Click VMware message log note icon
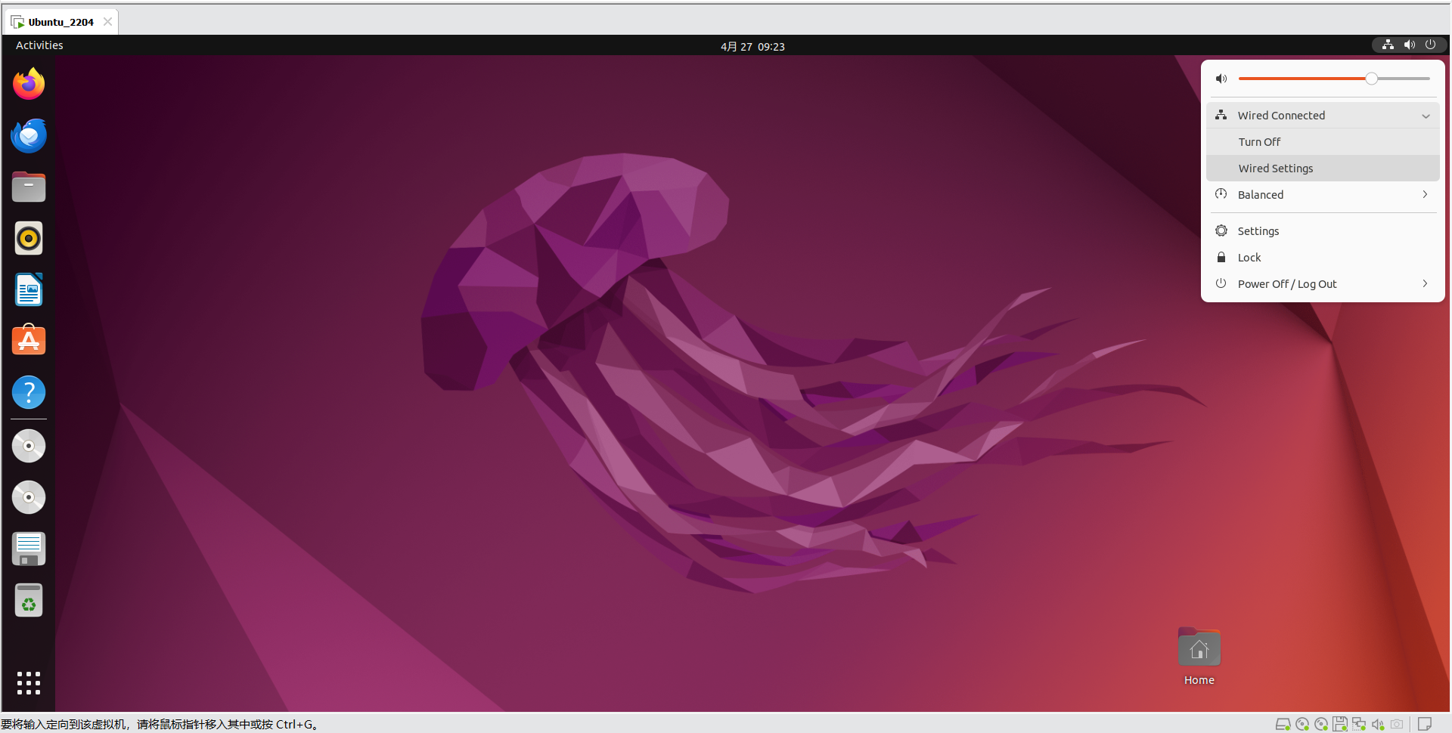This screenshot has height=733, width=1452. click(x=1425, y=724)
